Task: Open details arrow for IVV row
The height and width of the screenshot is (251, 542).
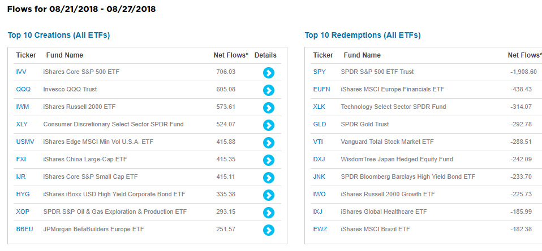Action: [269, 73]
